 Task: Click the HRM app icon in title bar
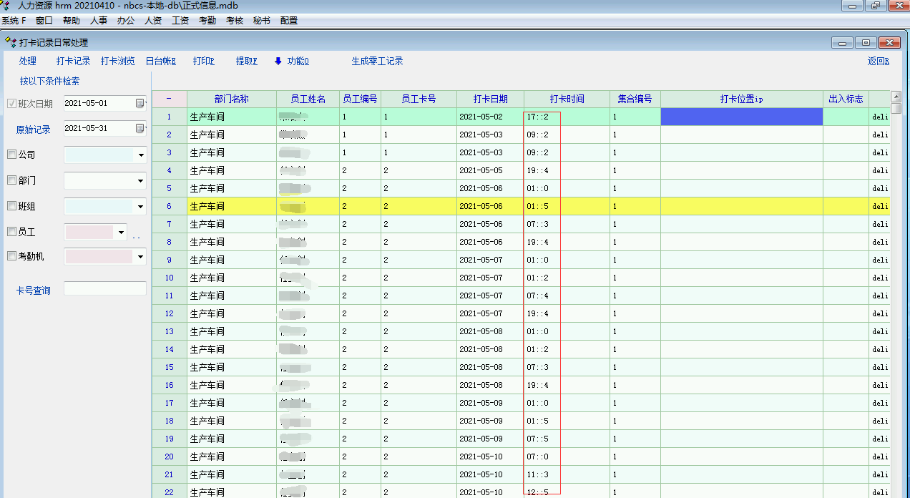tap(6, 6)
